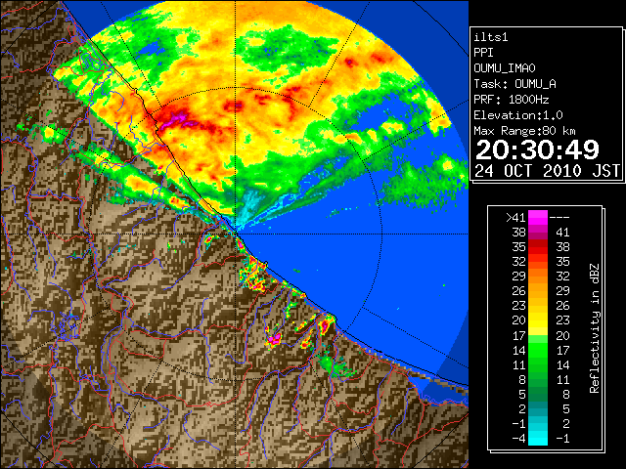Pick the yellow band between 20 and 23
This screenshot has height=469, width=626.
click(x=538, y=320)
